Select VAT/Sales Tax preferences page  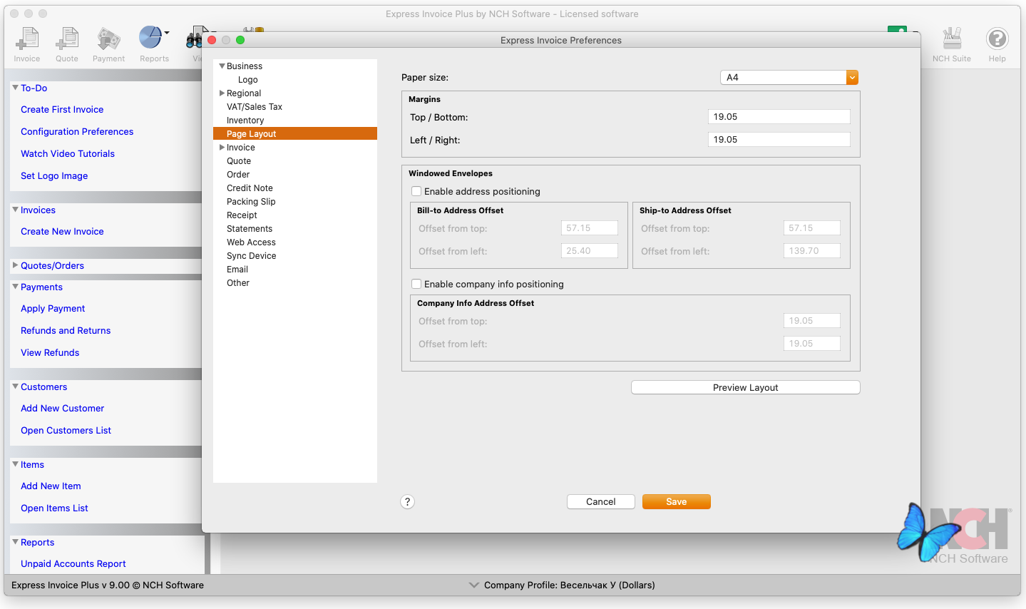coord(255,107)
